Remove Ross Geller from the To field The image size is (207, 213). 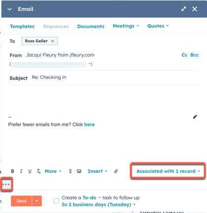point(53,41)
